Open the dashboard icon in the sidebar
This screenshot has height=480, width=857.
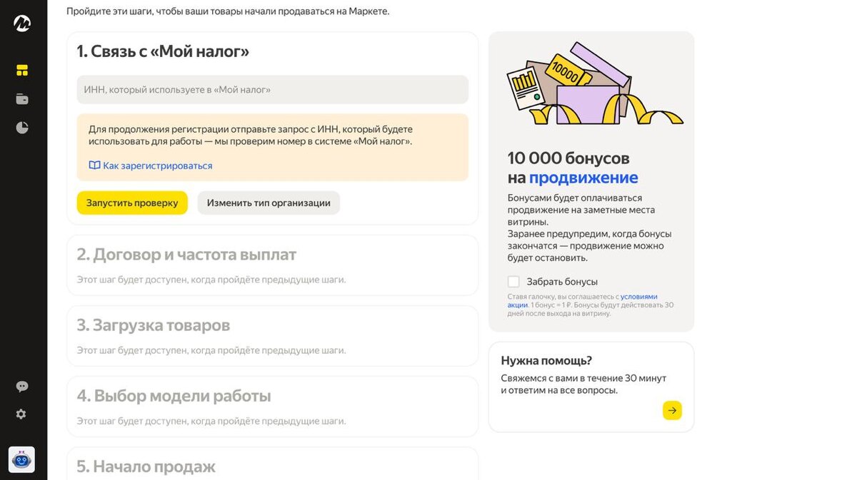point(21,70)
